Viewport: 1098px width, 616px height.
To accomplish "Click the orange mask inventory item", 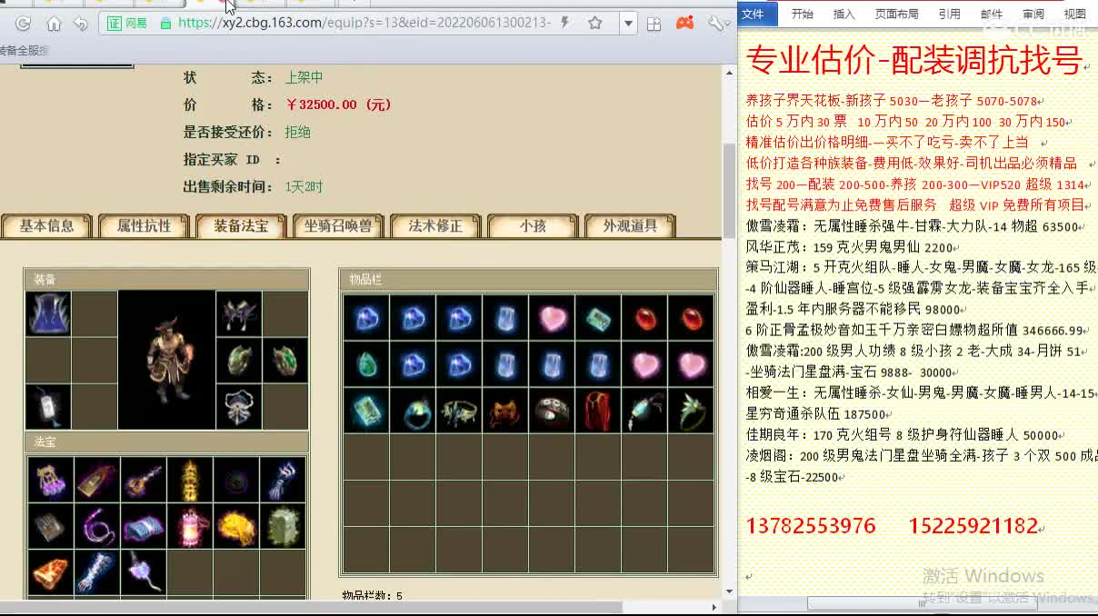I will 506,411.
